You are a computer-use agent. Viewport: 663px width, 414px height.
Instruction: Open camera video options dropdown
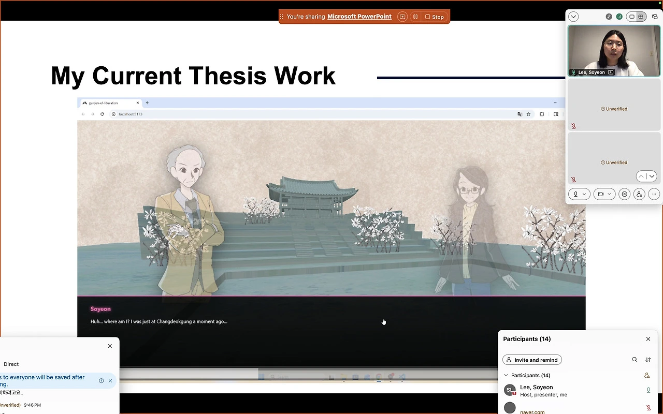point(610,194)
